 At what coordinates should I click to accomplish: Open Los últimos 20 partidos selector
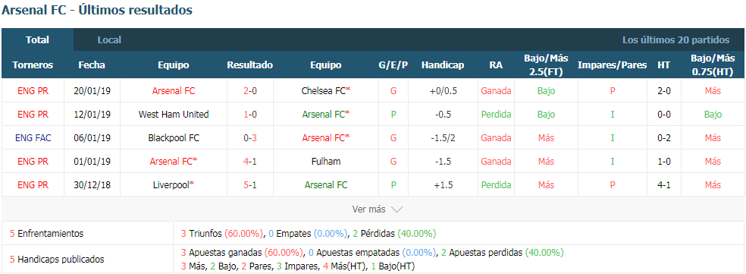[675, 40]
